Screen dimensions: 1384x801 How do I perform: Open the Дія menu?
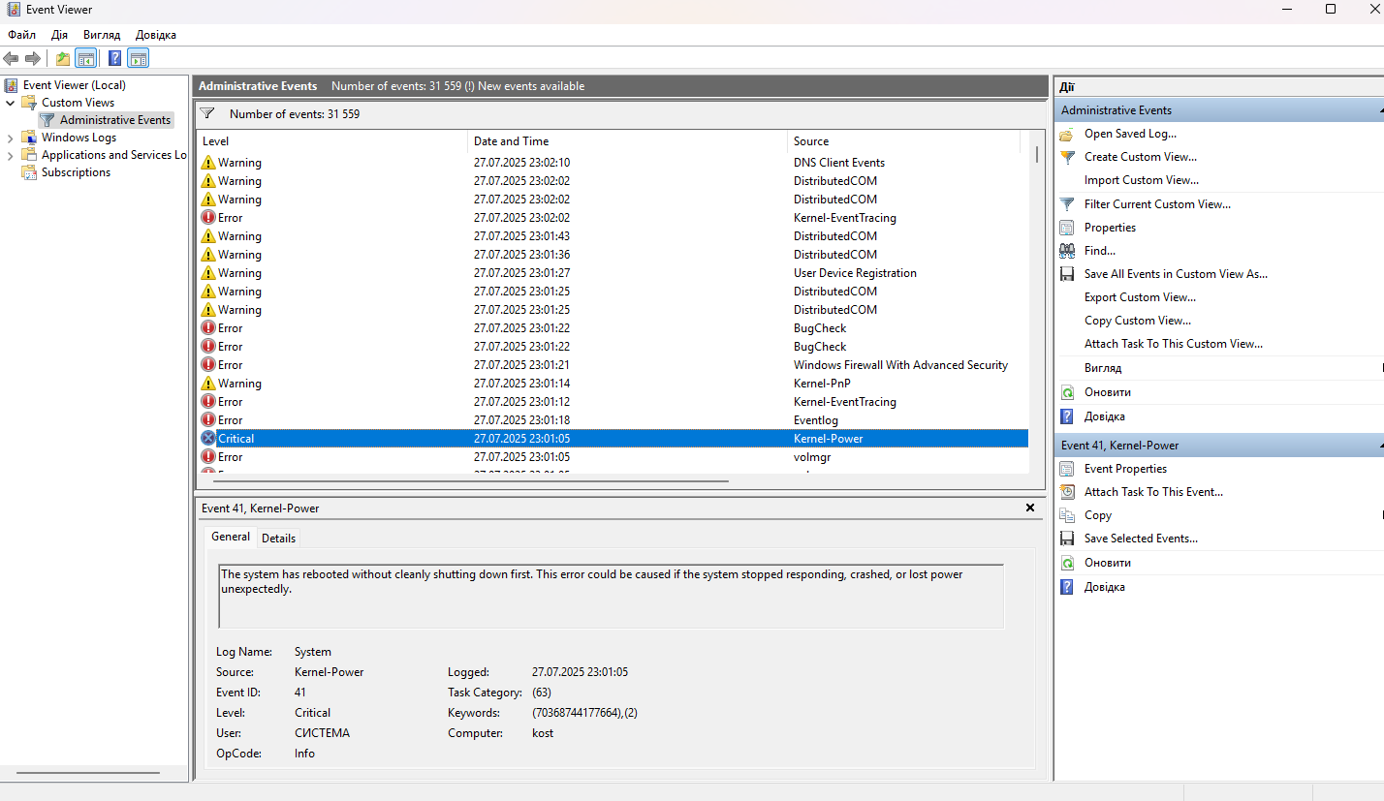click(60, 35)
